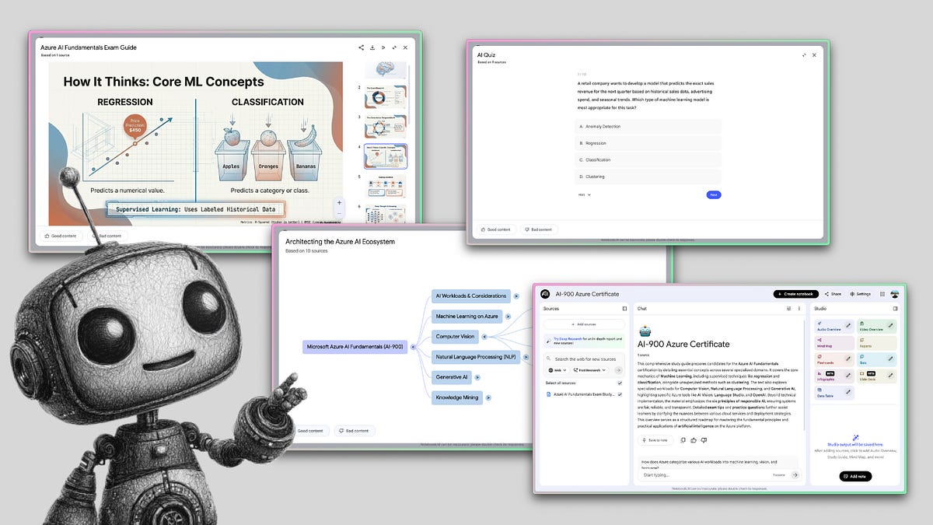
Task: Give thumbs down to chat summary
Action: (704, 440)
